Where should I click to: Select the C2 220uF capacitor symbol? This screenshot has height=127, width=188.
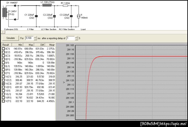click(x=55, y=16)
